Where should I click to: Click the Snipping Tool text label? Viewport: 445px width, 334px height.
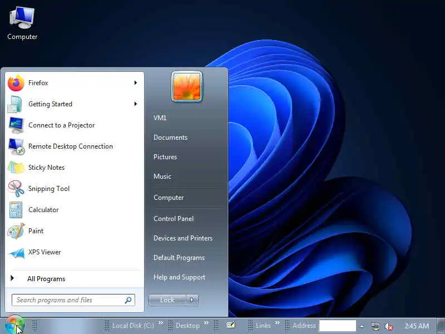click(49, 189)
